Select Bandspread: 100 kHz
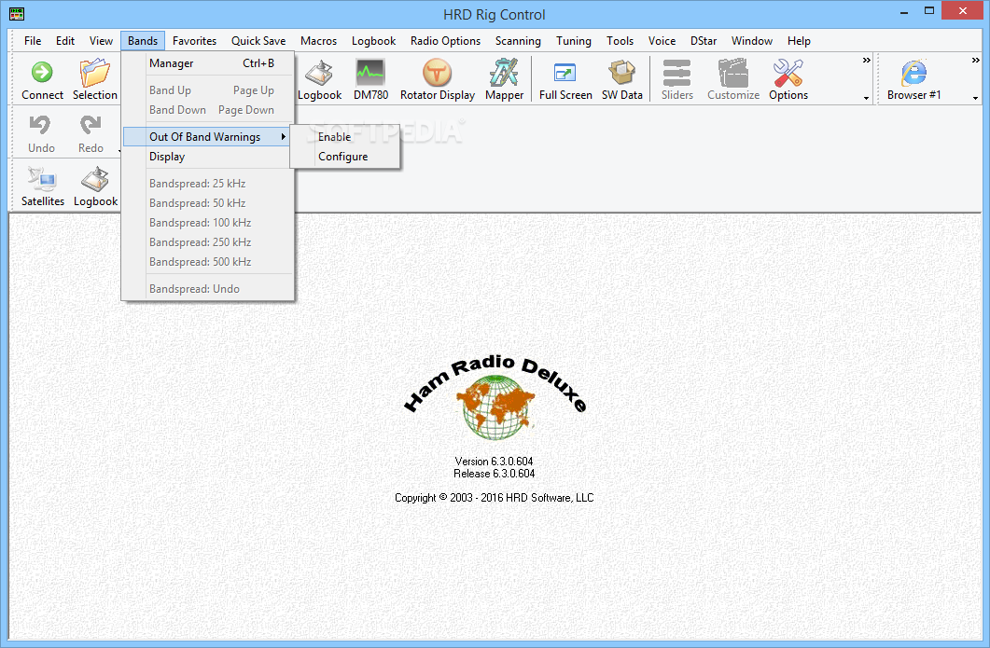 coord(208,223)
